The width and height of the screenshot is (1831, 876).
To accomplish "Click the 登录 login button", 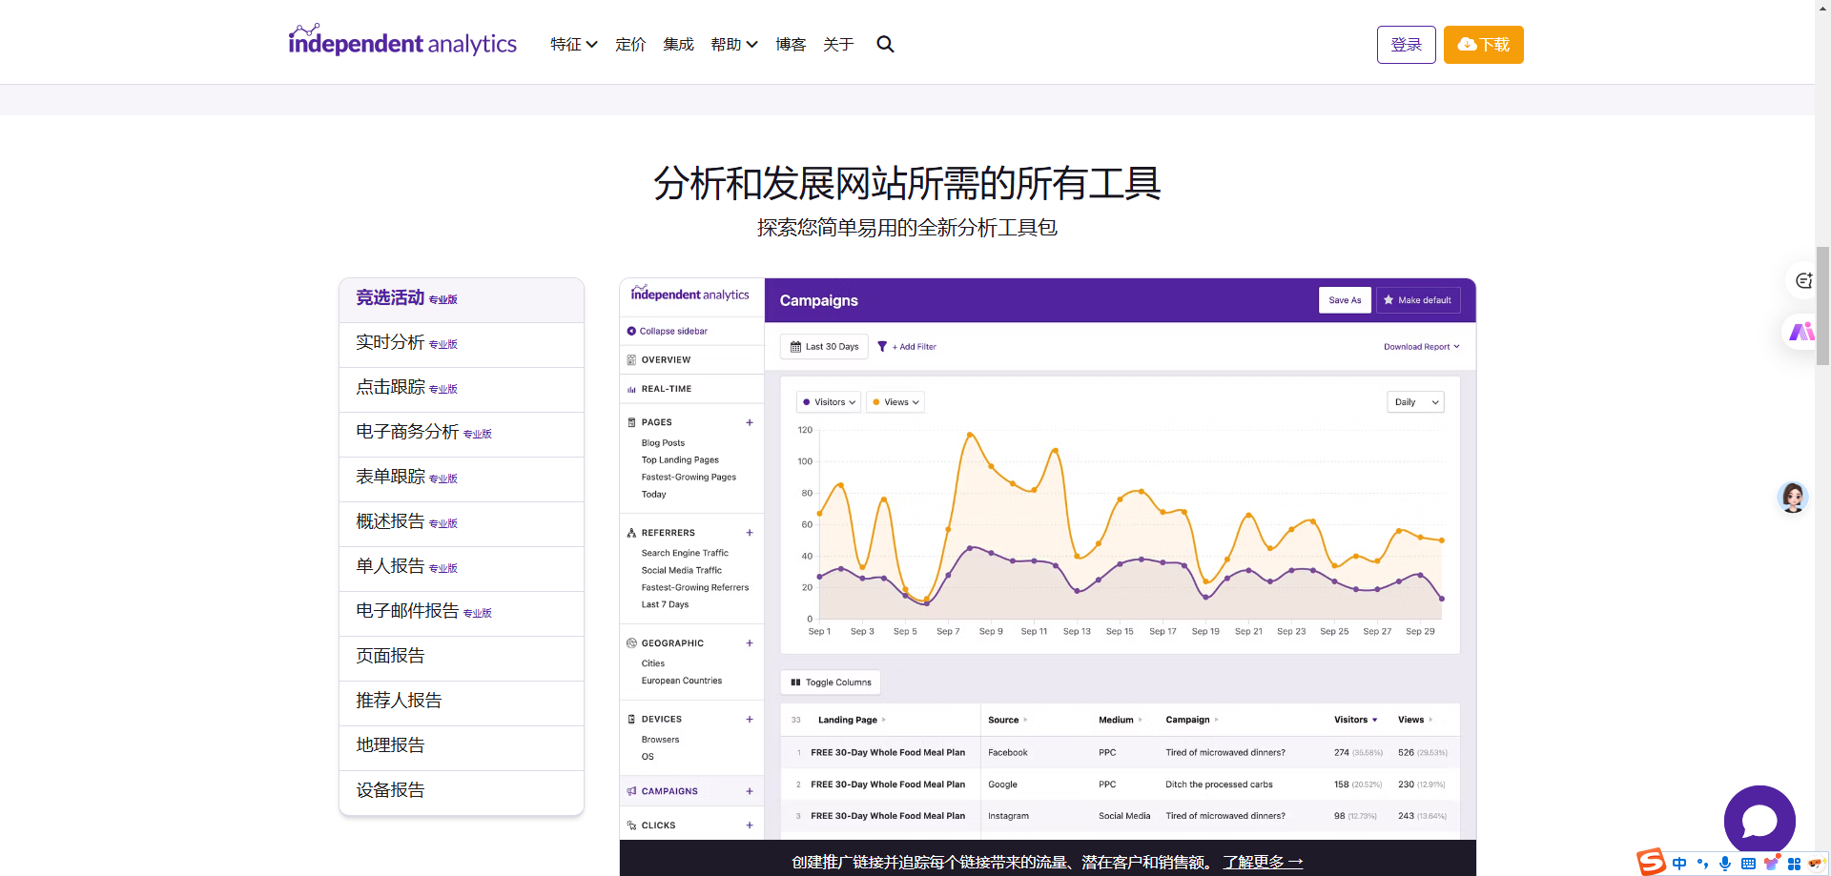I will tap(1406, 45).
